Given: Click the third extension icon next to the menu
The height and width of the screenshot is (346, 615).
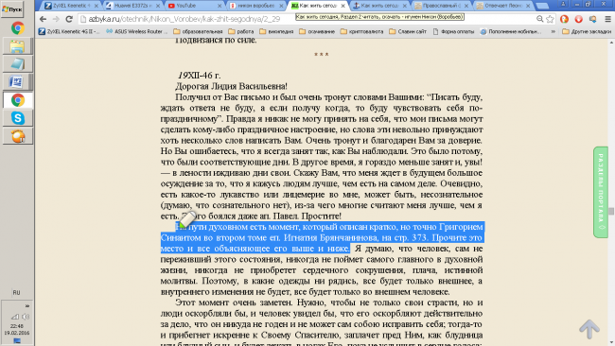Looking at the screenshot, I should 593,19.
